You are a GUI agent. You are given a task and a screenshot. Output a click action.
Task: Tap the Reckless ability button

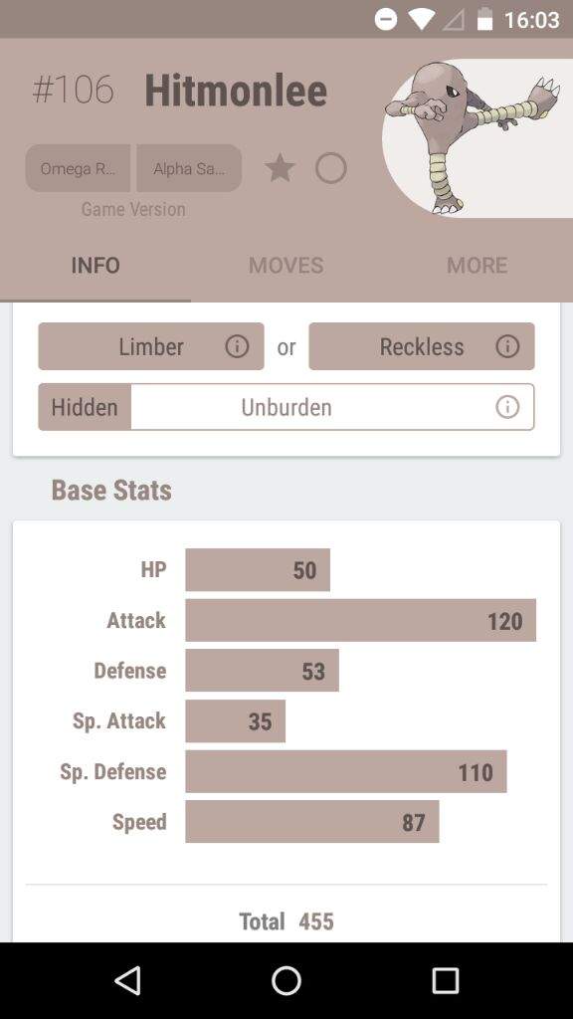click(x=422, y=346)
